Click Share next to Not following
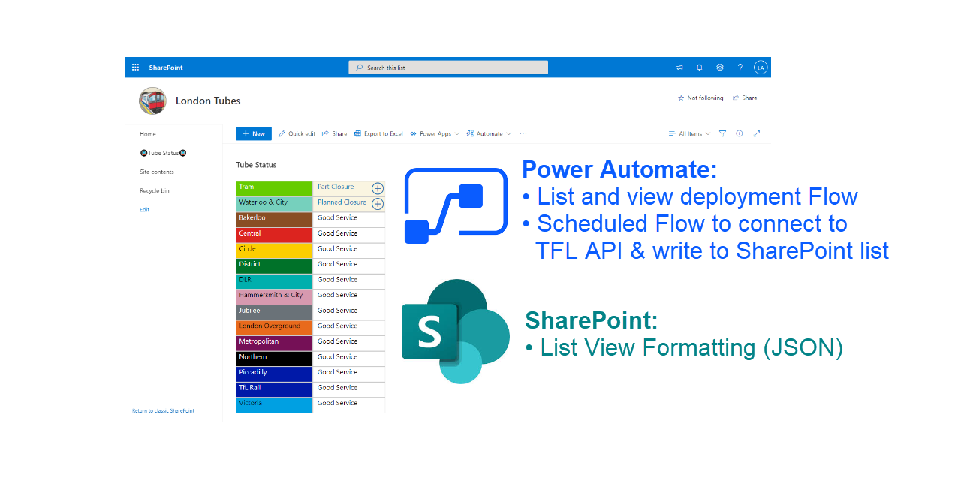This screenshot has width=961, height=480. (745, 97)
